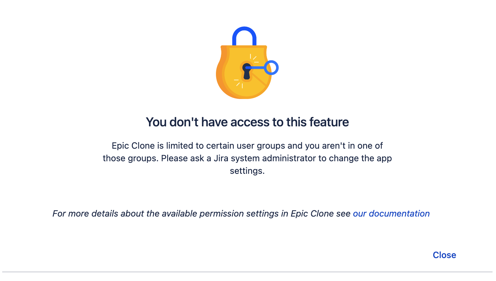Click the Epic Clone explanation paragraph
The image size is (496, 281).
pyautogui.click(x=247, y=158)
